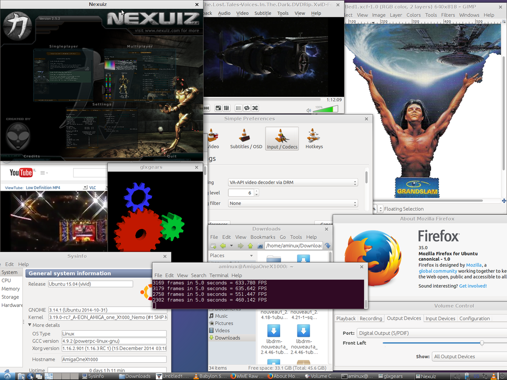
Task: Open the Filters menu in GIMP
Action: click(450, 15)
